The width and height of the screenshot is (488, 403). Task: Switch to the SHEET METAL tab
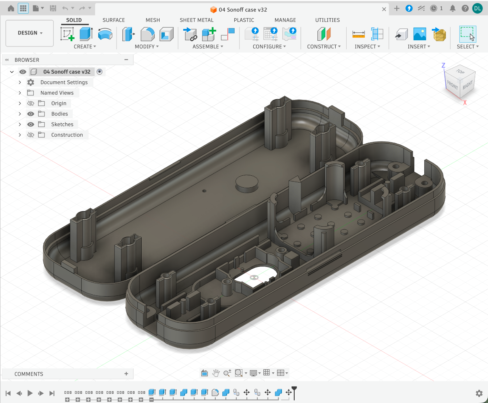(x=196, y=20)
